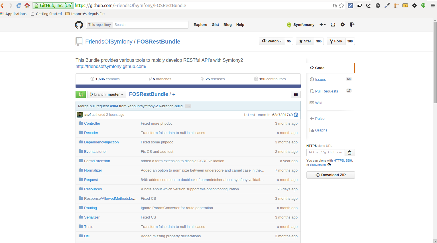Expand the commit message ellipsis

(188, 106)
